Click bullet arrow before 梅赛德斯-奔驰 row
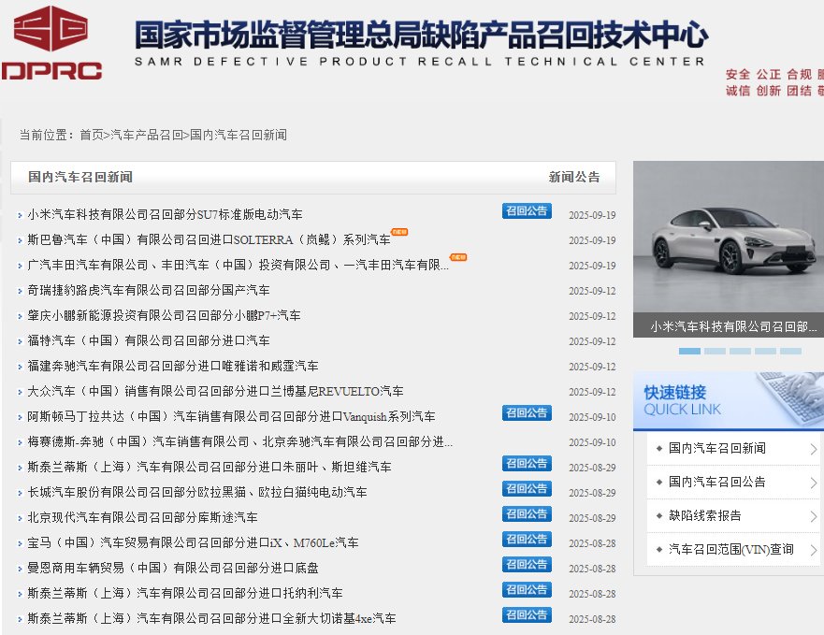The image size is (824, 635). [x=20, y=442]
